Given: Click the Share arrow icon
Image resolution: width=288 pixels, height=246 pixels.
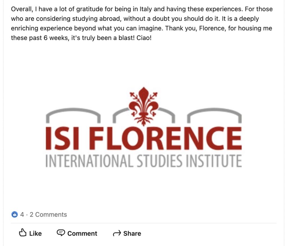Looking at the screenshot, I should pyautogui.click(x=116, y=234).
